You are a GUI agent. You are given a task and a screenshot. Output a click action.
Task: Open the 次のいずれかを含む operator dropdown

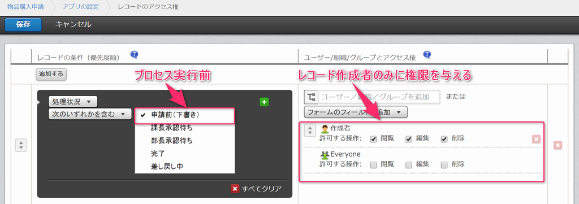click(90, 114)
